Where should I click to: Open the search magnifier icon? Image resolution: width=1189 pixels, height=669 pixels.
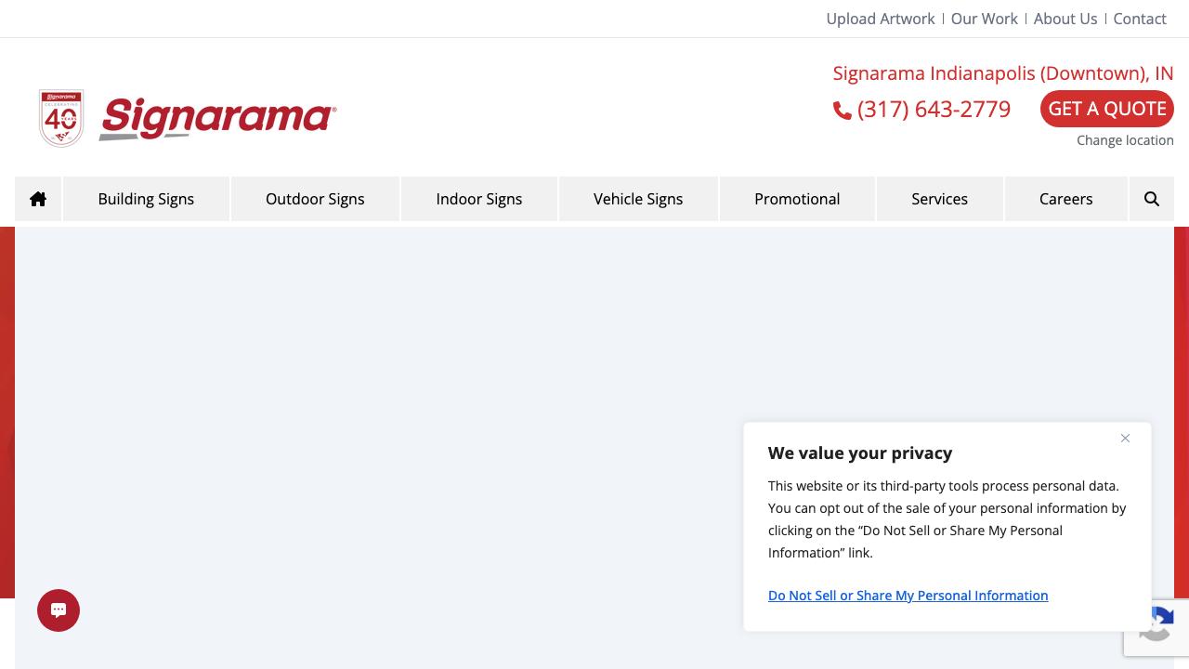coord(1151,199)
